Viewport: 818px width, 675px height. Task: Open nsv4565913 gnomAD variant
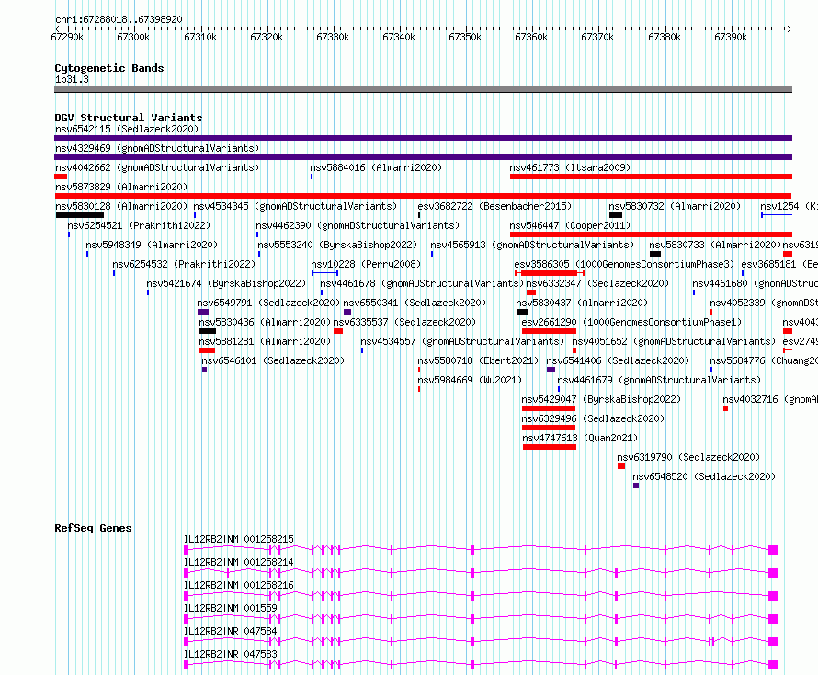[x=532, y=245]
